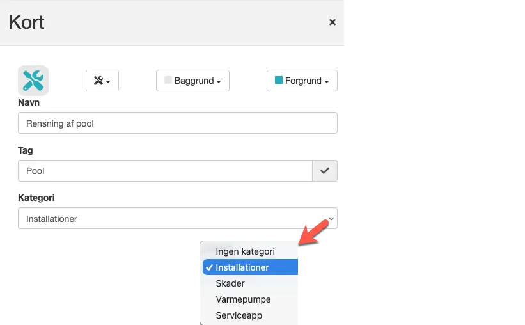Confirm the tag with the checkmark button

click(x=325, y=171)
